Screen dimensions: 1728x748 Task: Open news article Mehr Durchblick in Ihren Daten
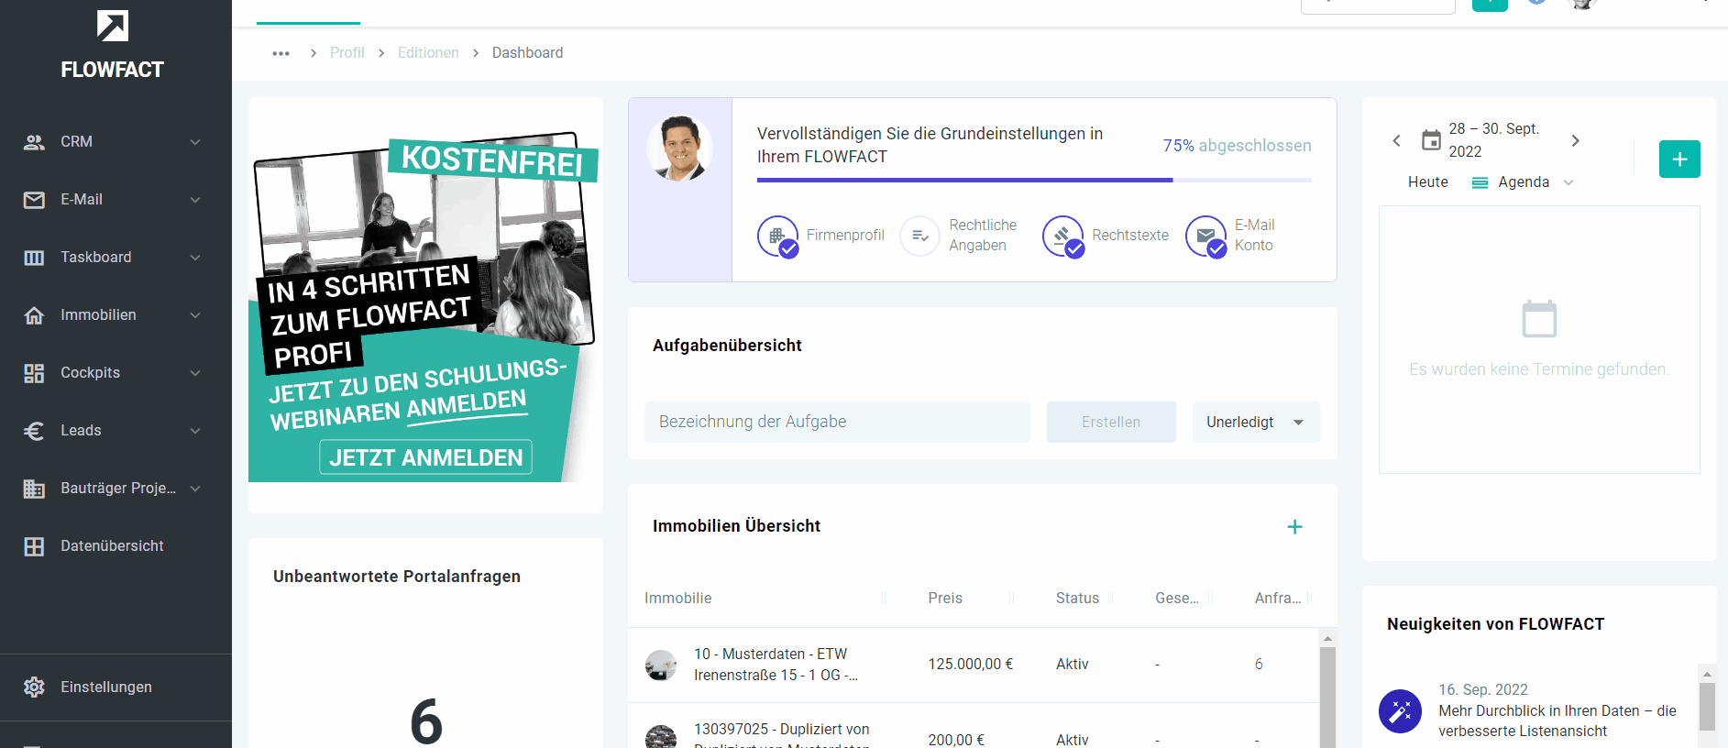point(1557,720)
